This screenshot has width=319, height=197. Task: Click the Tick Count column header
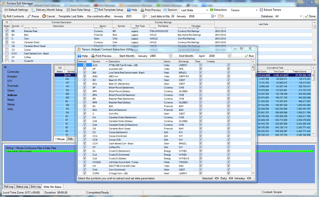[x=279, y=72]
